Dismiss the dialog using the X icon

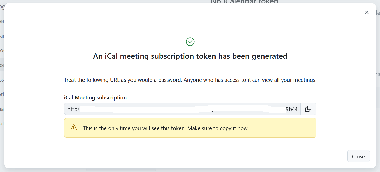367,12
